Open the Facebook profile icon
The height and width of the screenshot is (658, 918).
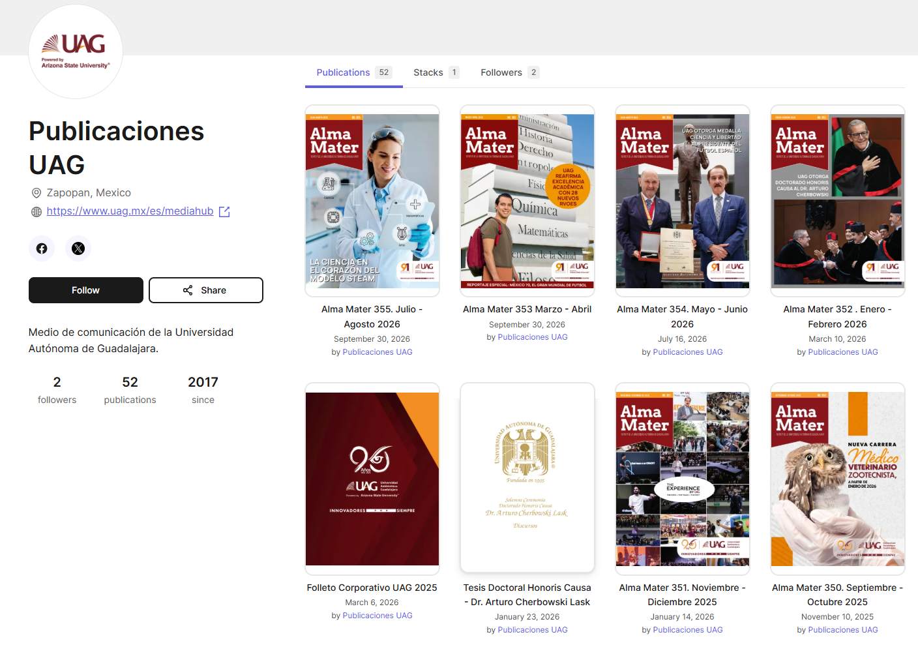(x=42, y=248)
